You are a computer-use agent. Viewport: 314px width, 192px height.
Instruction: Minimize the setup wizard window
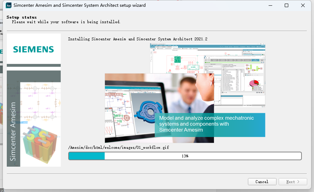coord(270,5)
